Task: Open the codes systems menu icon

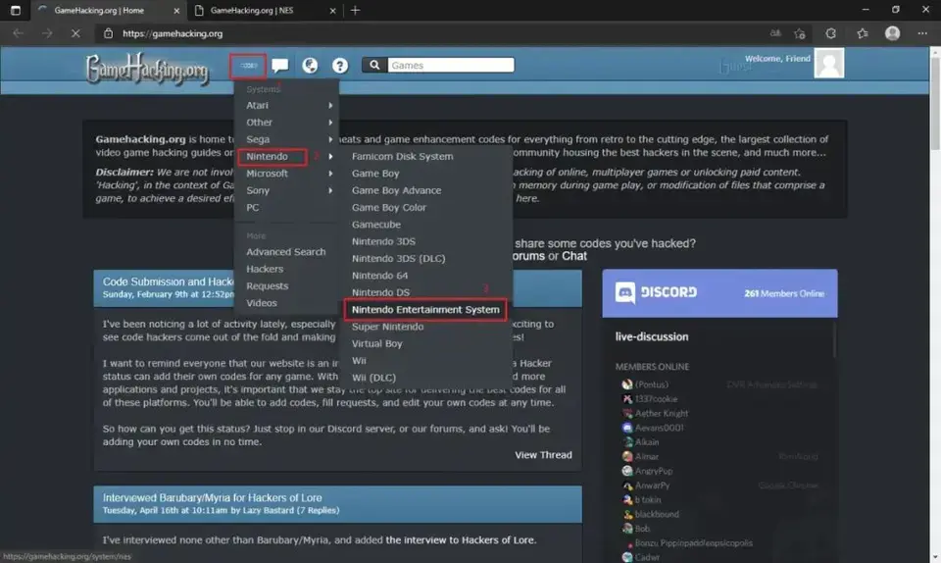Action: pyautogui.click(x=248, y=66)
